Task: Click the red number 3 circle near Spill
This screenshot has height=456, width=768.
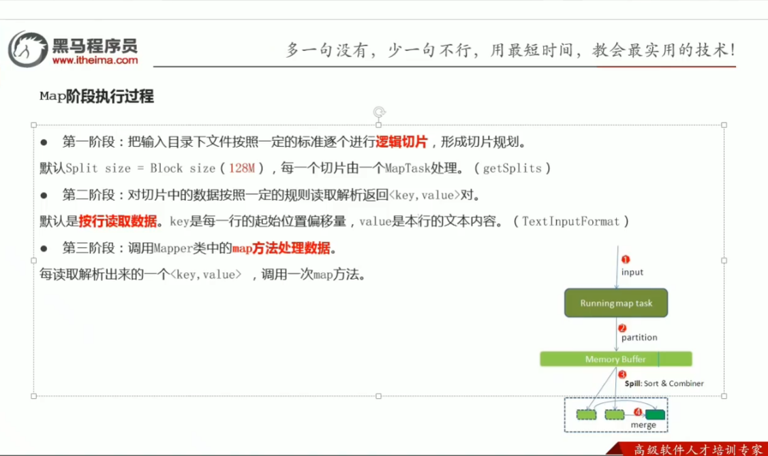Action: pos(622,374)
